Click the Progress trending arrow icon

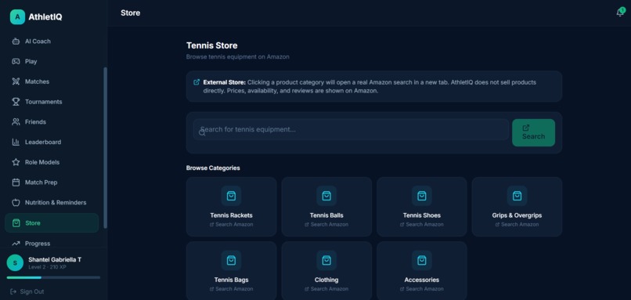16,244
